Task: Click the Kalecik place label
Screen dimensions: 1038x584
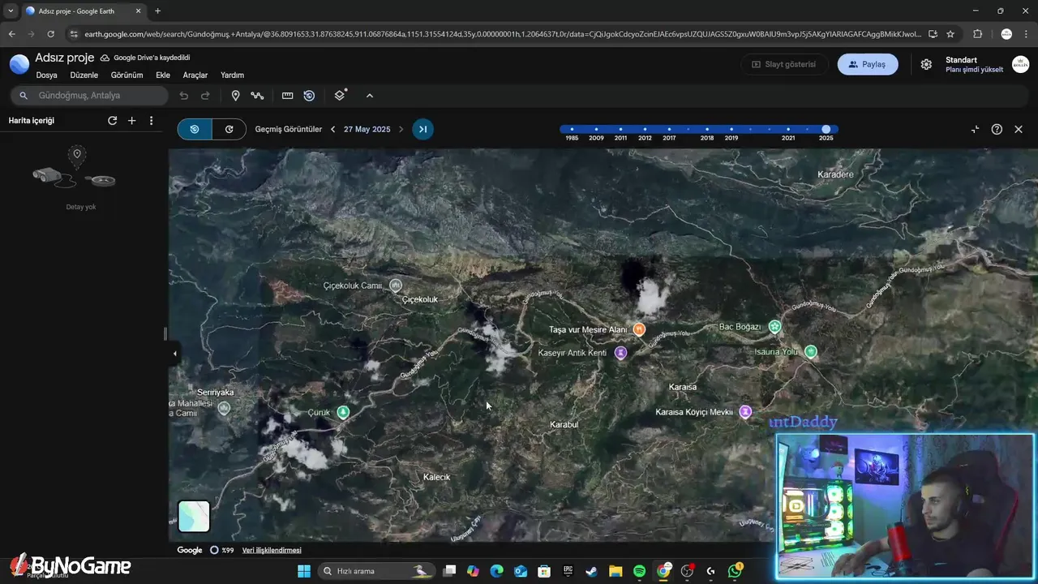Action: (x=436, y=477)
